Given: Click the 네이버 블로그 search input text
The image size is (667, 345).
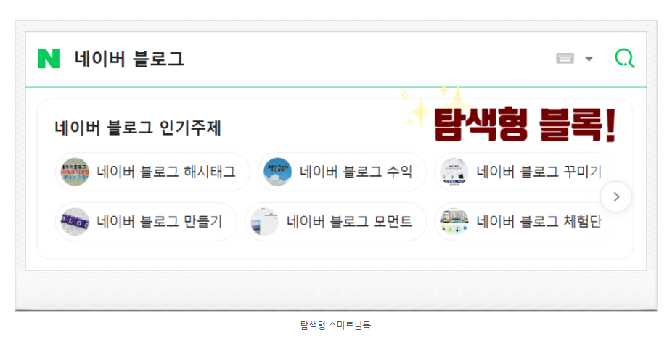Looking at the screenshot, I should tap(129, 59).
